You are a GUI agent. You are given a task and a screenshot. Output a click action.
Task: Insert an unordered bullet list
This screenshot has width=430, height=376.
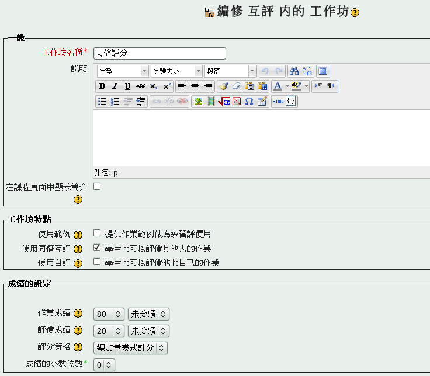(x=102, y=102)
